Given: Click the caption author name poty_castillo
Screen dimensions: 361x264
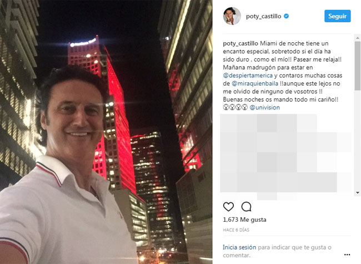Looking at the screenshot, I should click(x=240, y=43).
